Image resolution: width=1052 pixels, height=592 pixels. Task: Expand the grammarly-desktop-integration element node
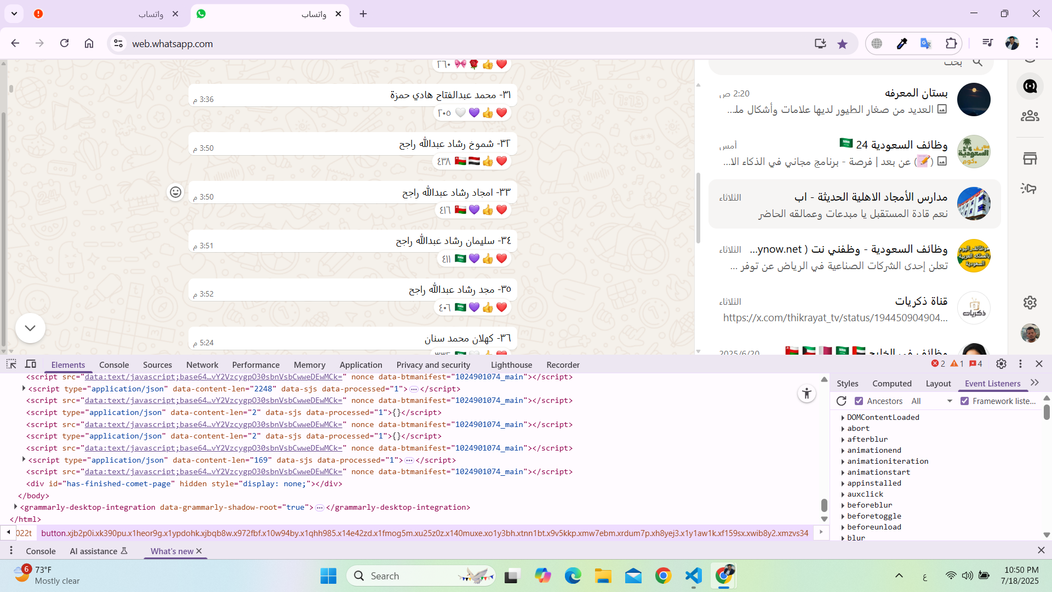[x=16, y=507]
